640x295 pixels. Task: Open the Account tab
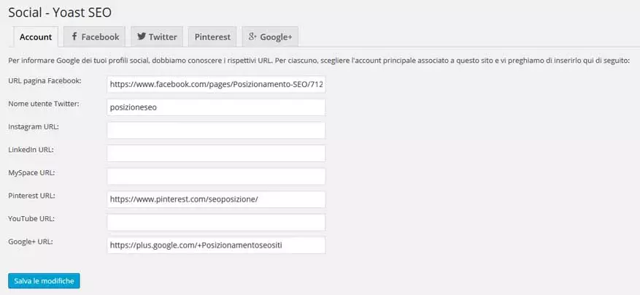tap(36, 37)
